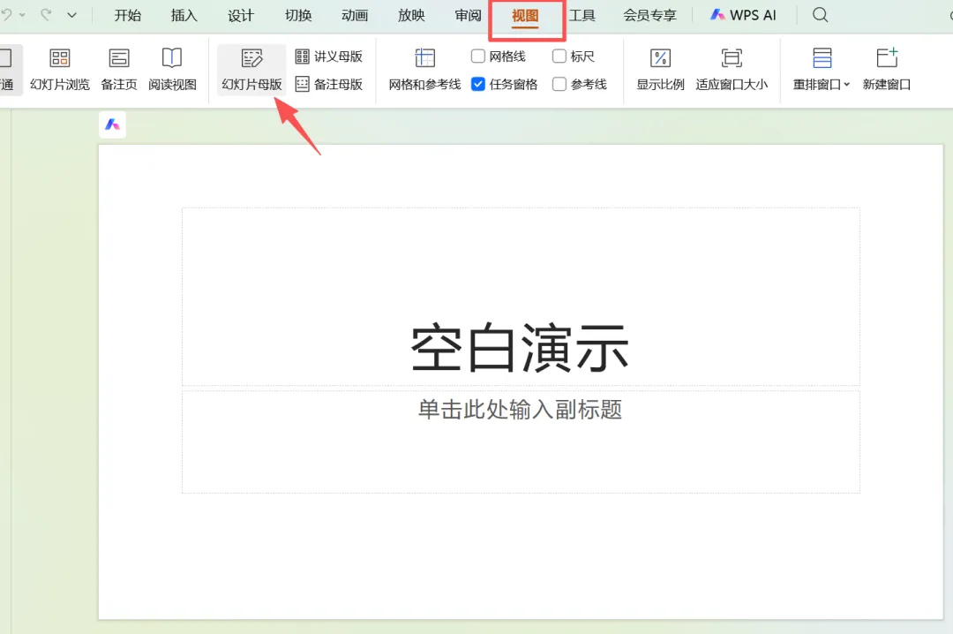Click the redo arrow icon

(46, 14)
